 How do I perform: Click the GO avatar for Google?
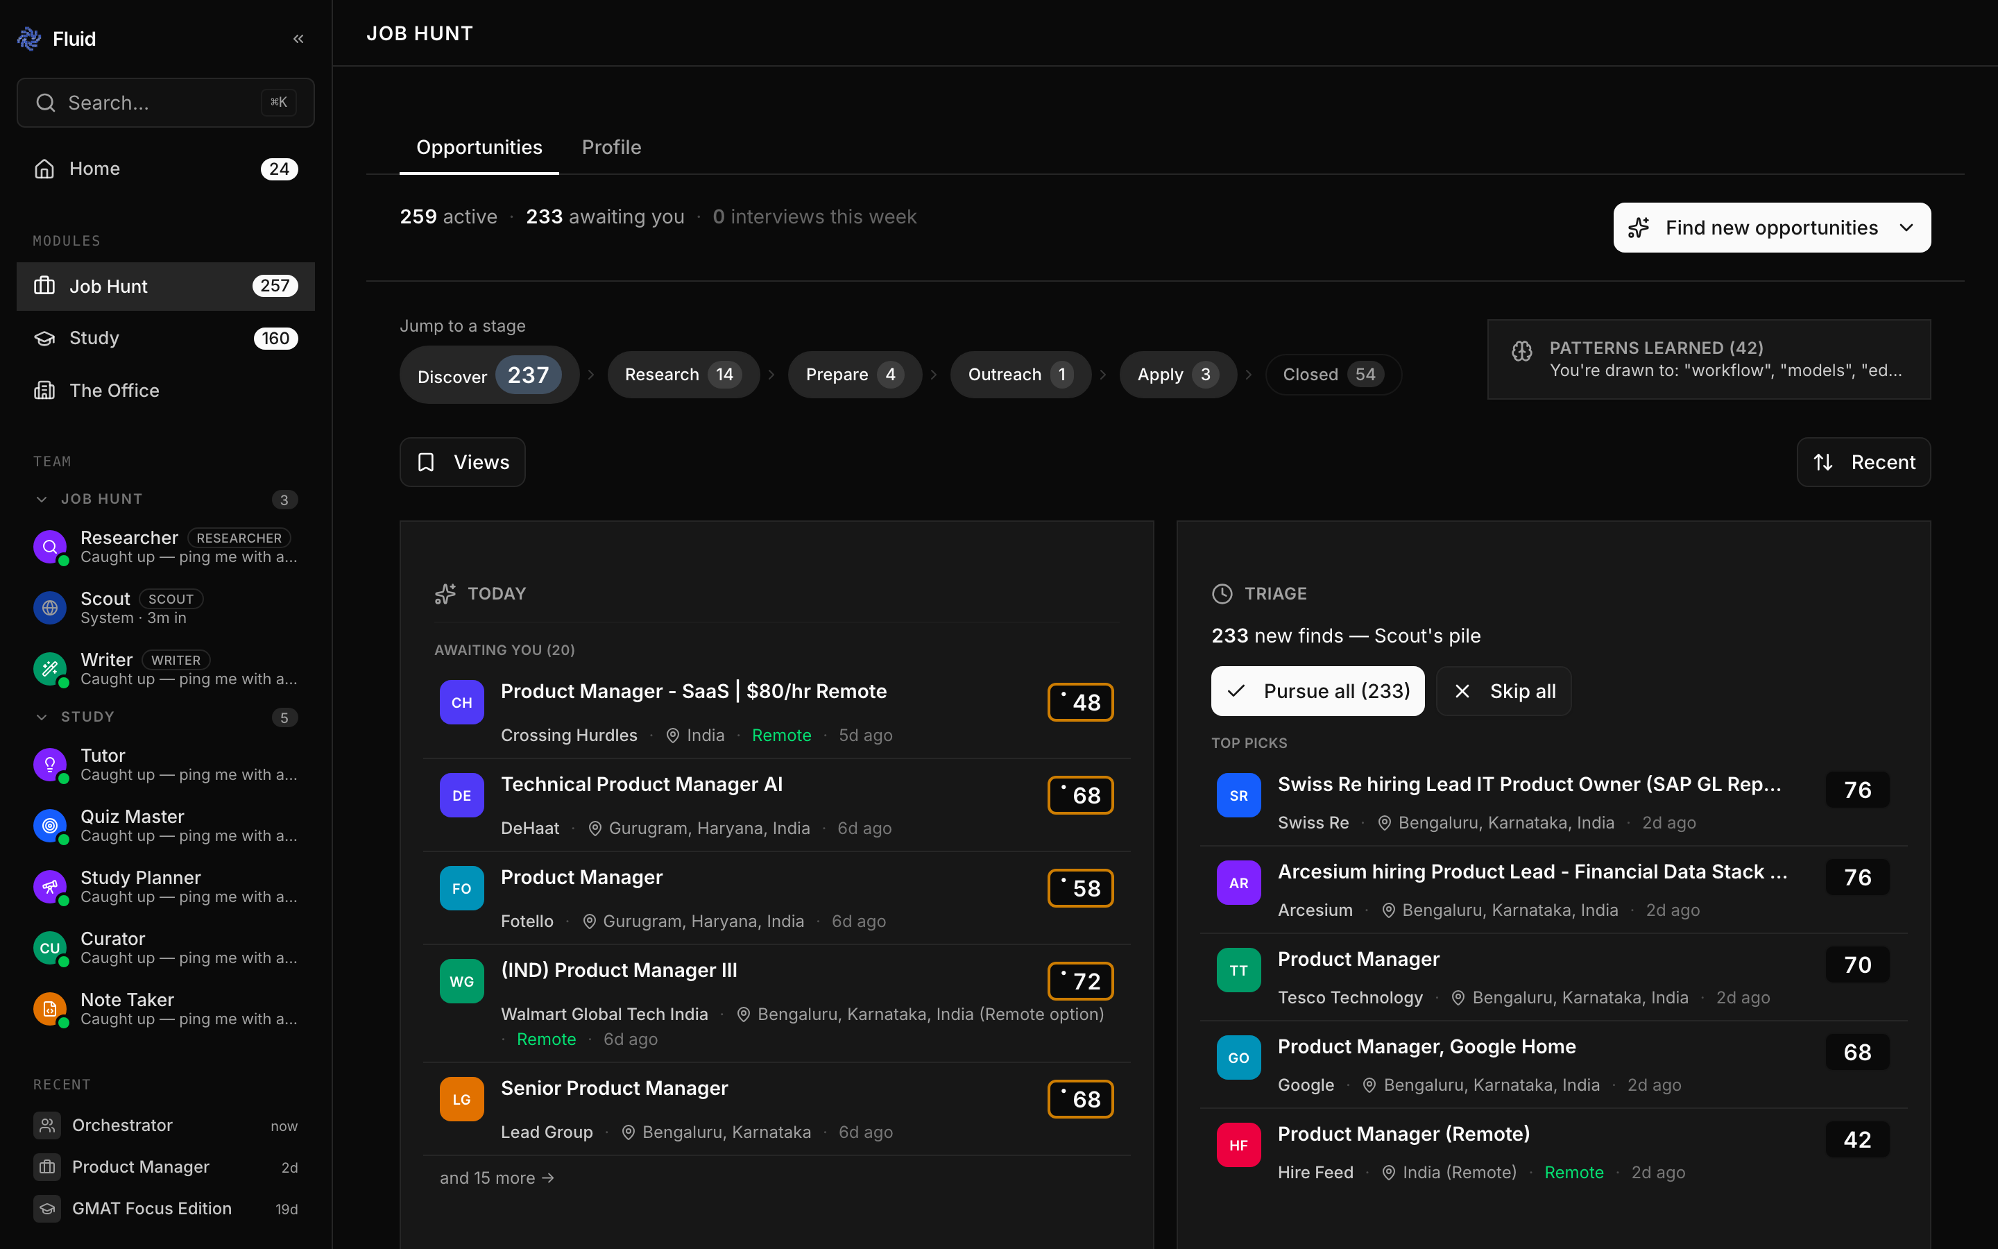pyautogui.click(x=1238, y=1058)
